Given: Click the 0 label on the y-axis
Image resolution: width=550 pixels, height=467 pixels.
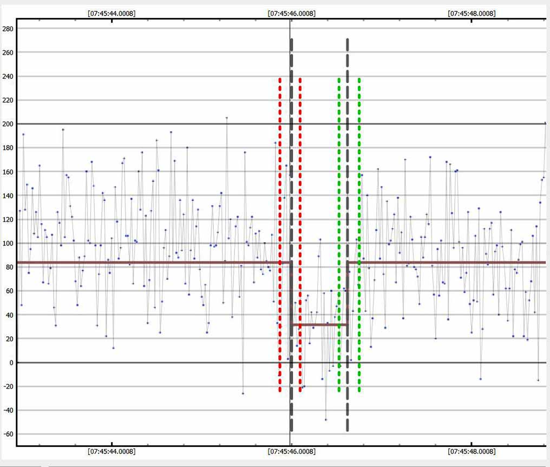Looking at the screenshot, I should (10, 363).
